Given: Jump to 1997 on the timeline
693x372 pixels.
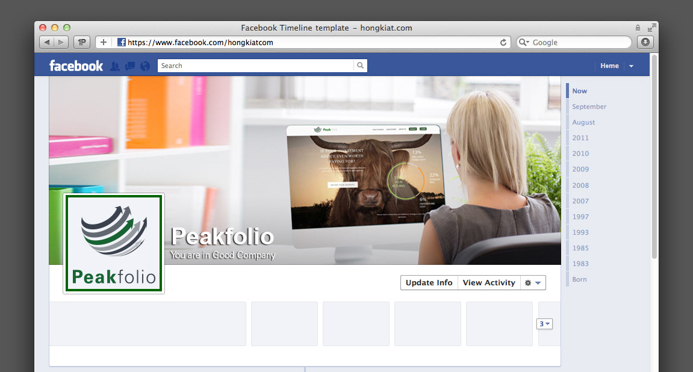Looking at the screenshot, I should 580,217.
